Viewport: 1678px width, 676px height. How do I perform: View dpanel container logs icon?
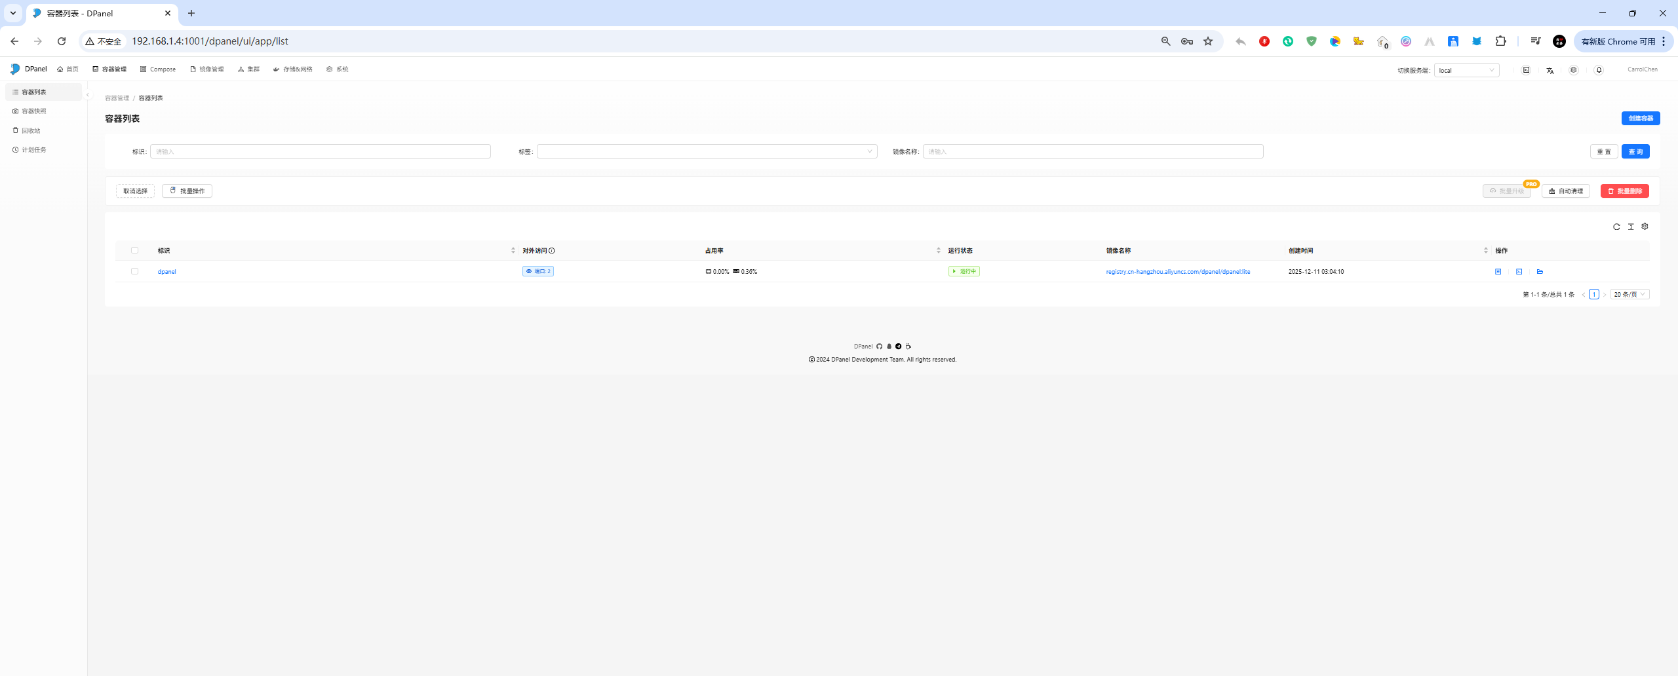click(1498, 272)
